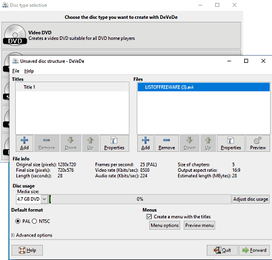Move title Down in Titles panel
Image resolution: width=272 pixels, height=260 pixels.
pyautogui.click(x=71, y=143)
